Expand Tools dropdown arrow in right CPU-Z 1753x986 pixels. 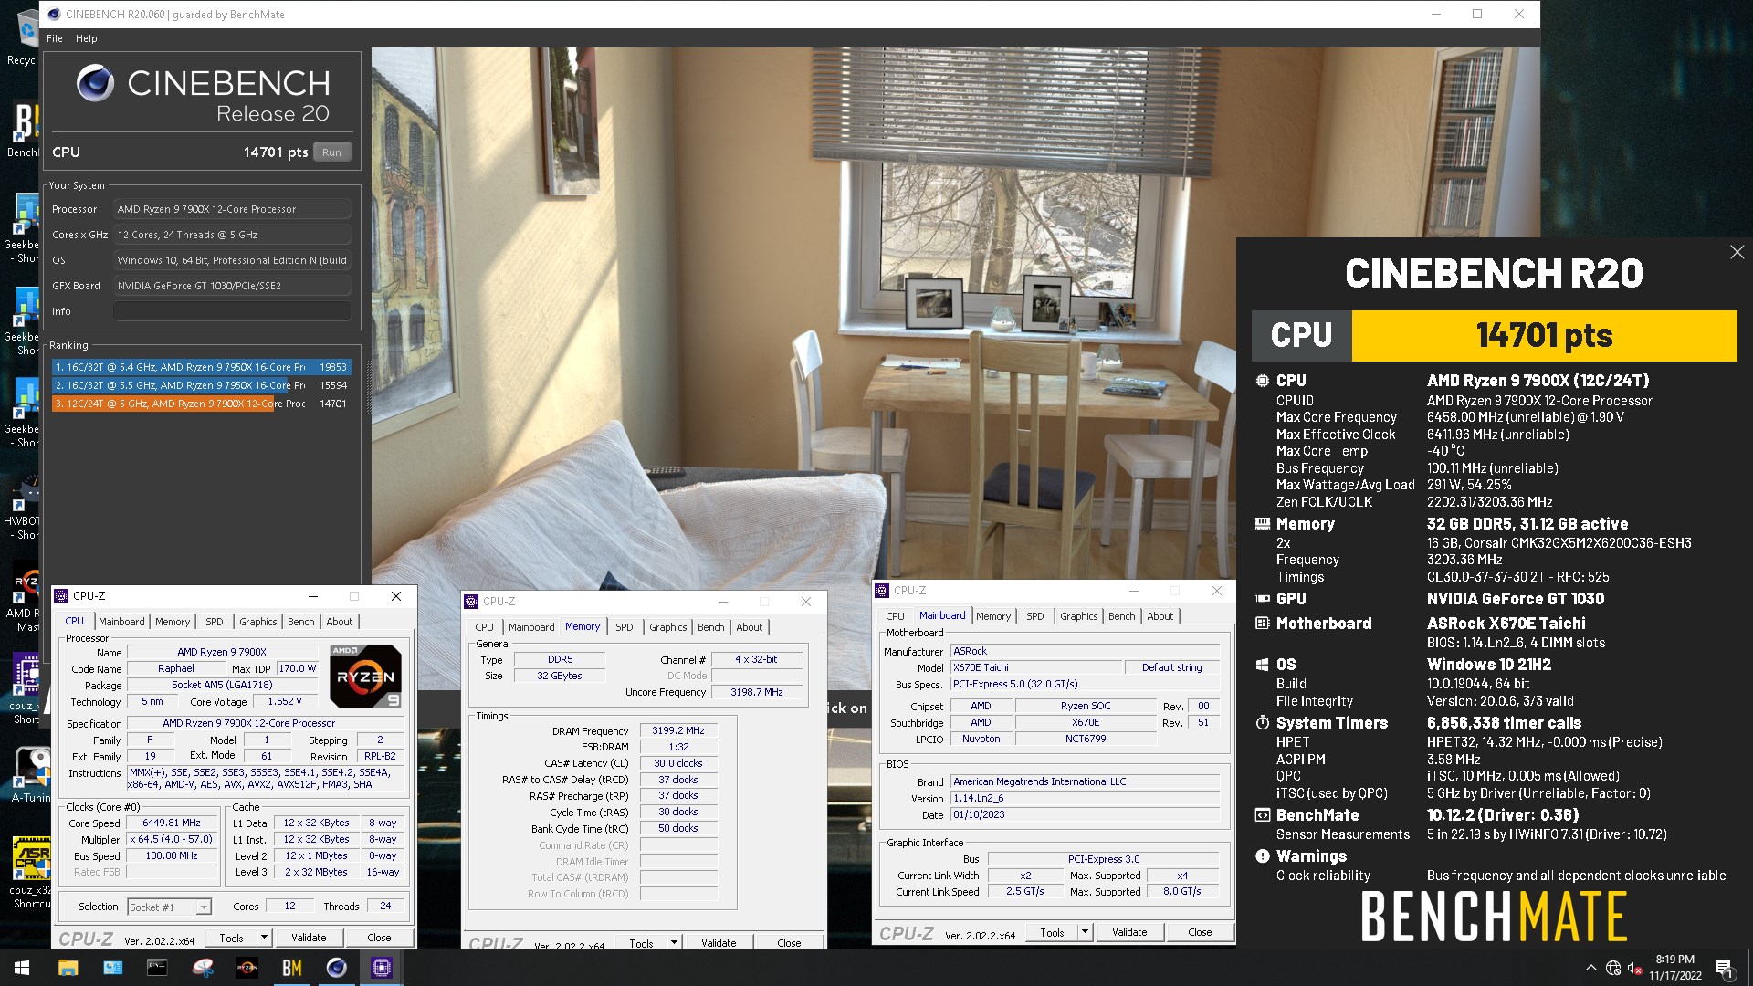[1085, 932]
